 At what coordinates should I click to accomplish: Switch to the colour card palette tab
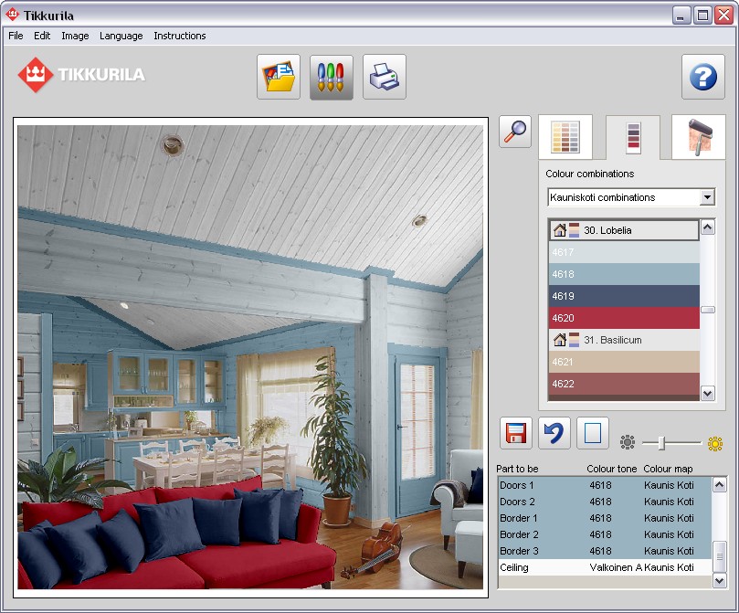(565, 137)
